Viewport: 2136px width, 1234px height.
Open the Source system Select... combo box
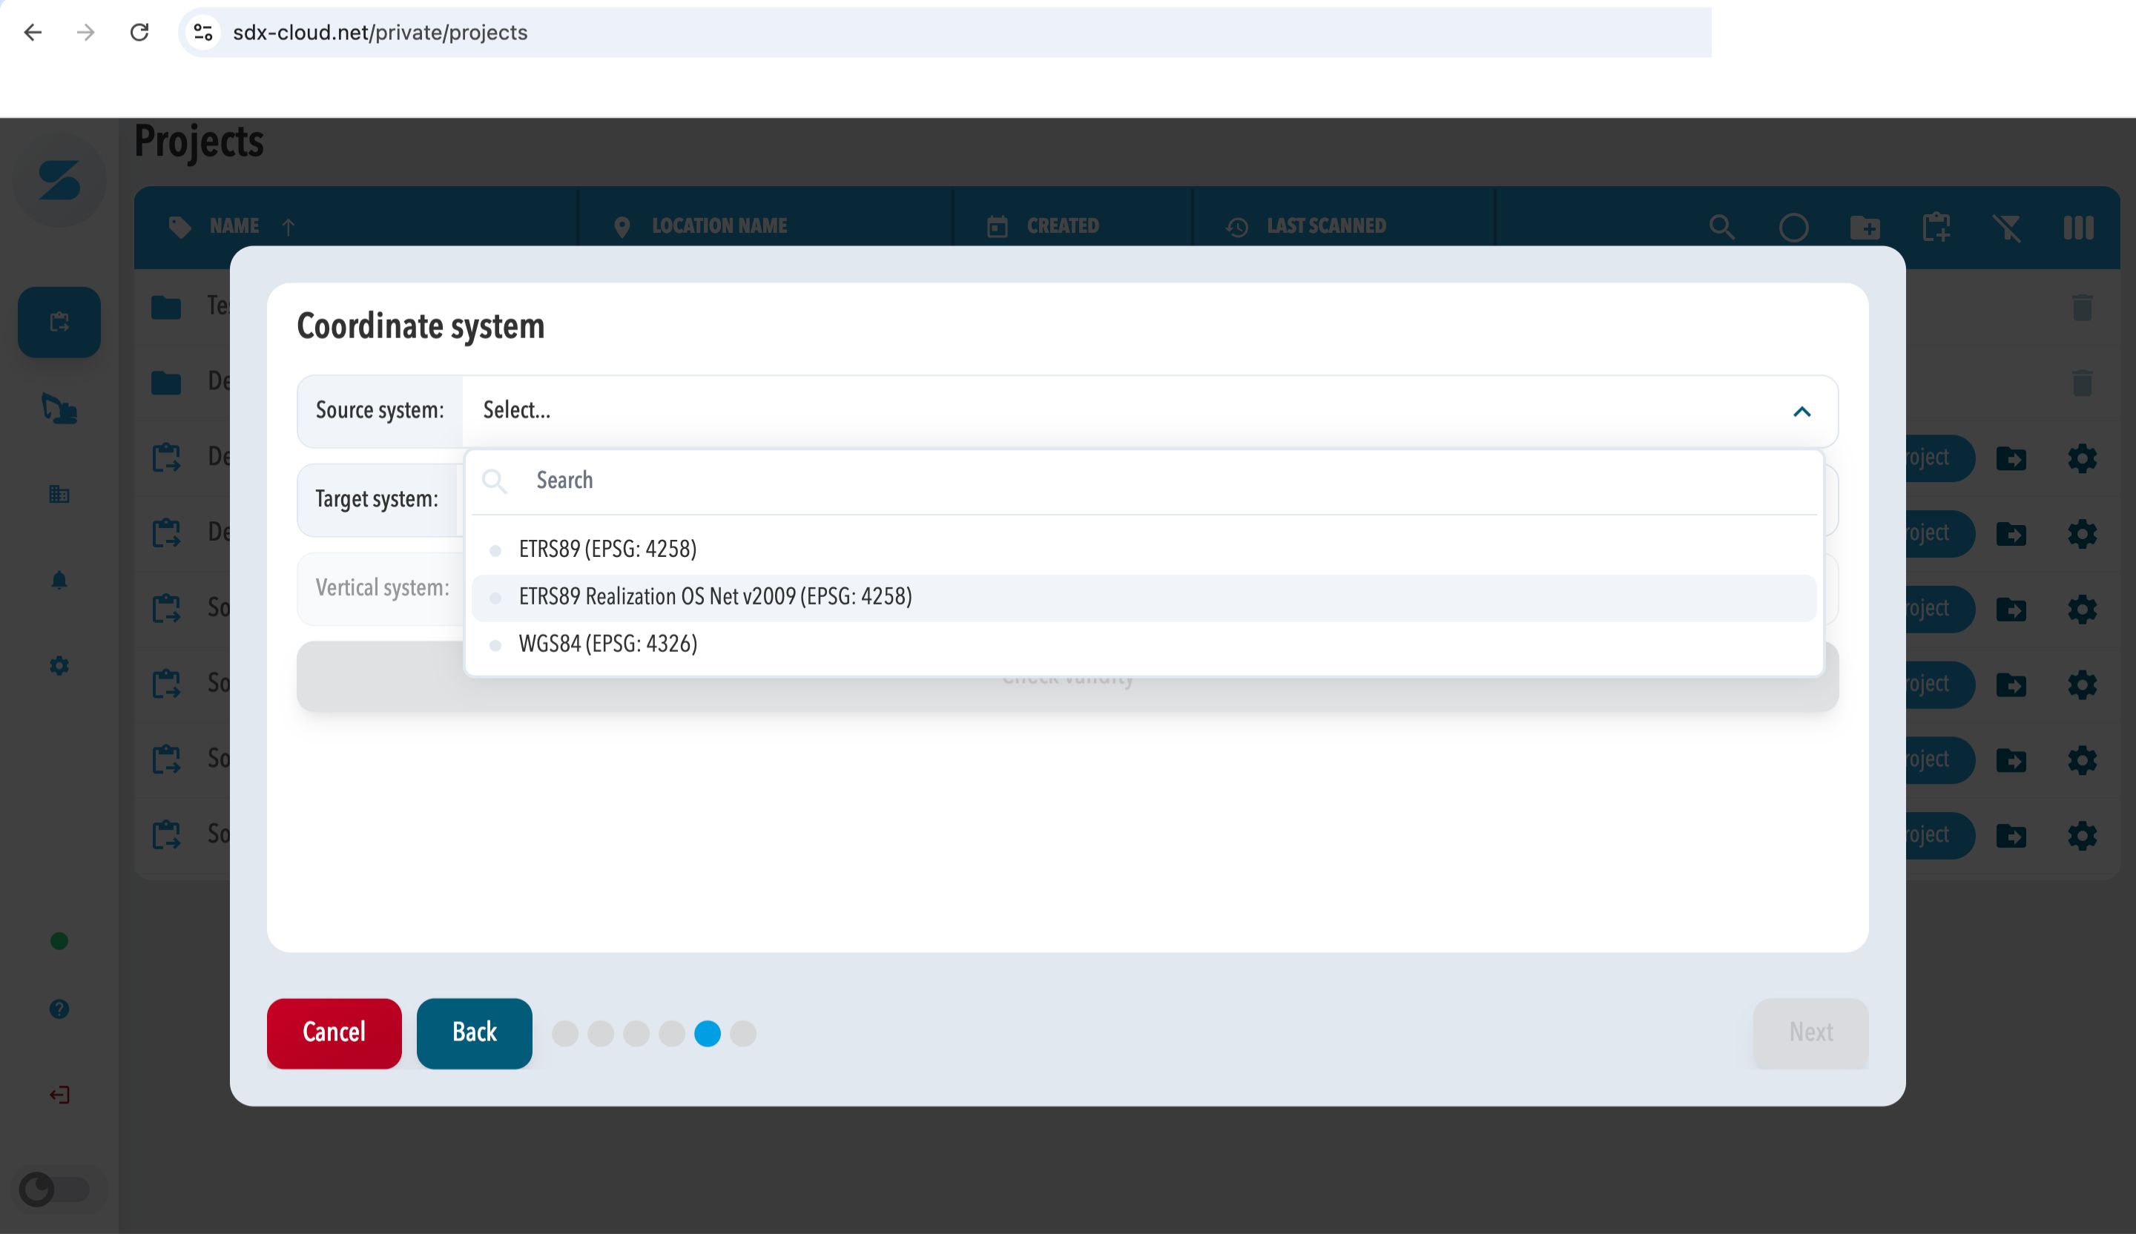1149,411
